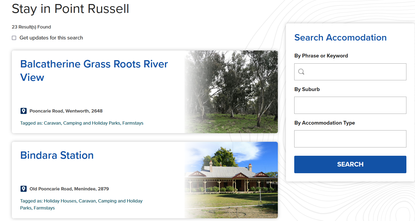The height and width of the screenshot is (221, 415).
Task: Click the location pin beside Pooncarie Road
Action: [x=24, y=111]
